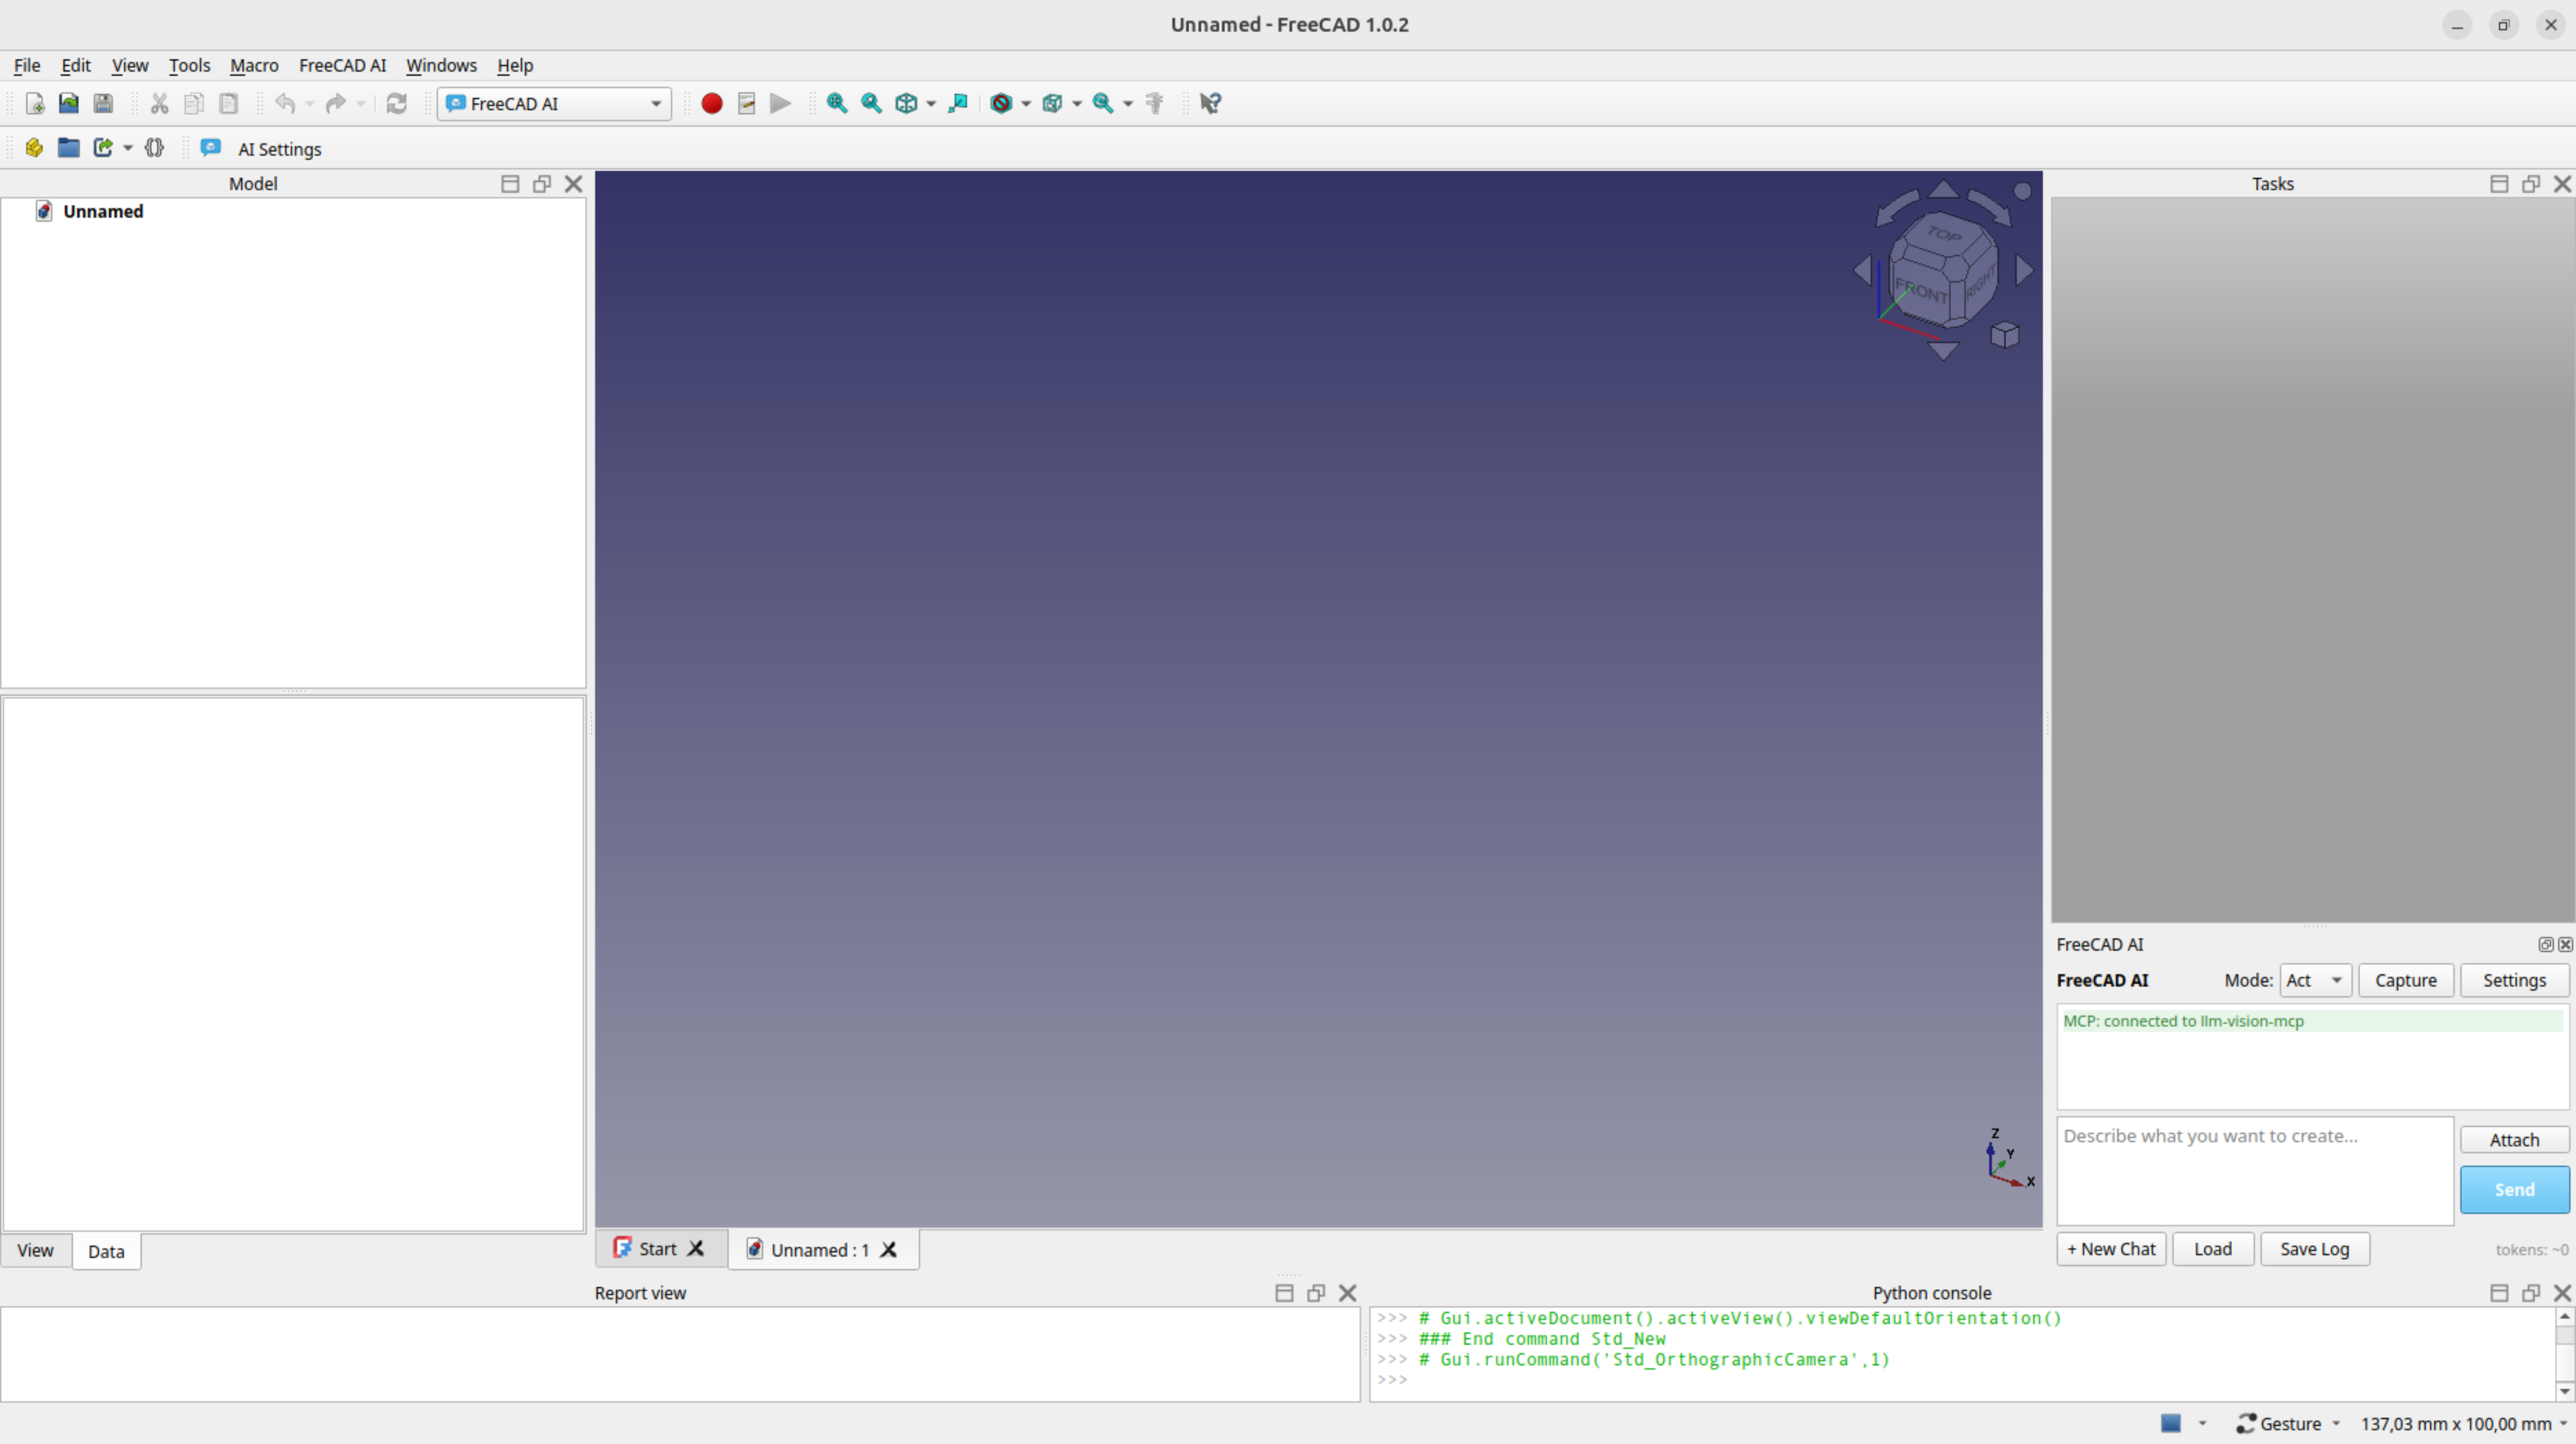Activate What's This help cursor icon
This screenshot has height=1444, width=2576.
[1210, 103]
